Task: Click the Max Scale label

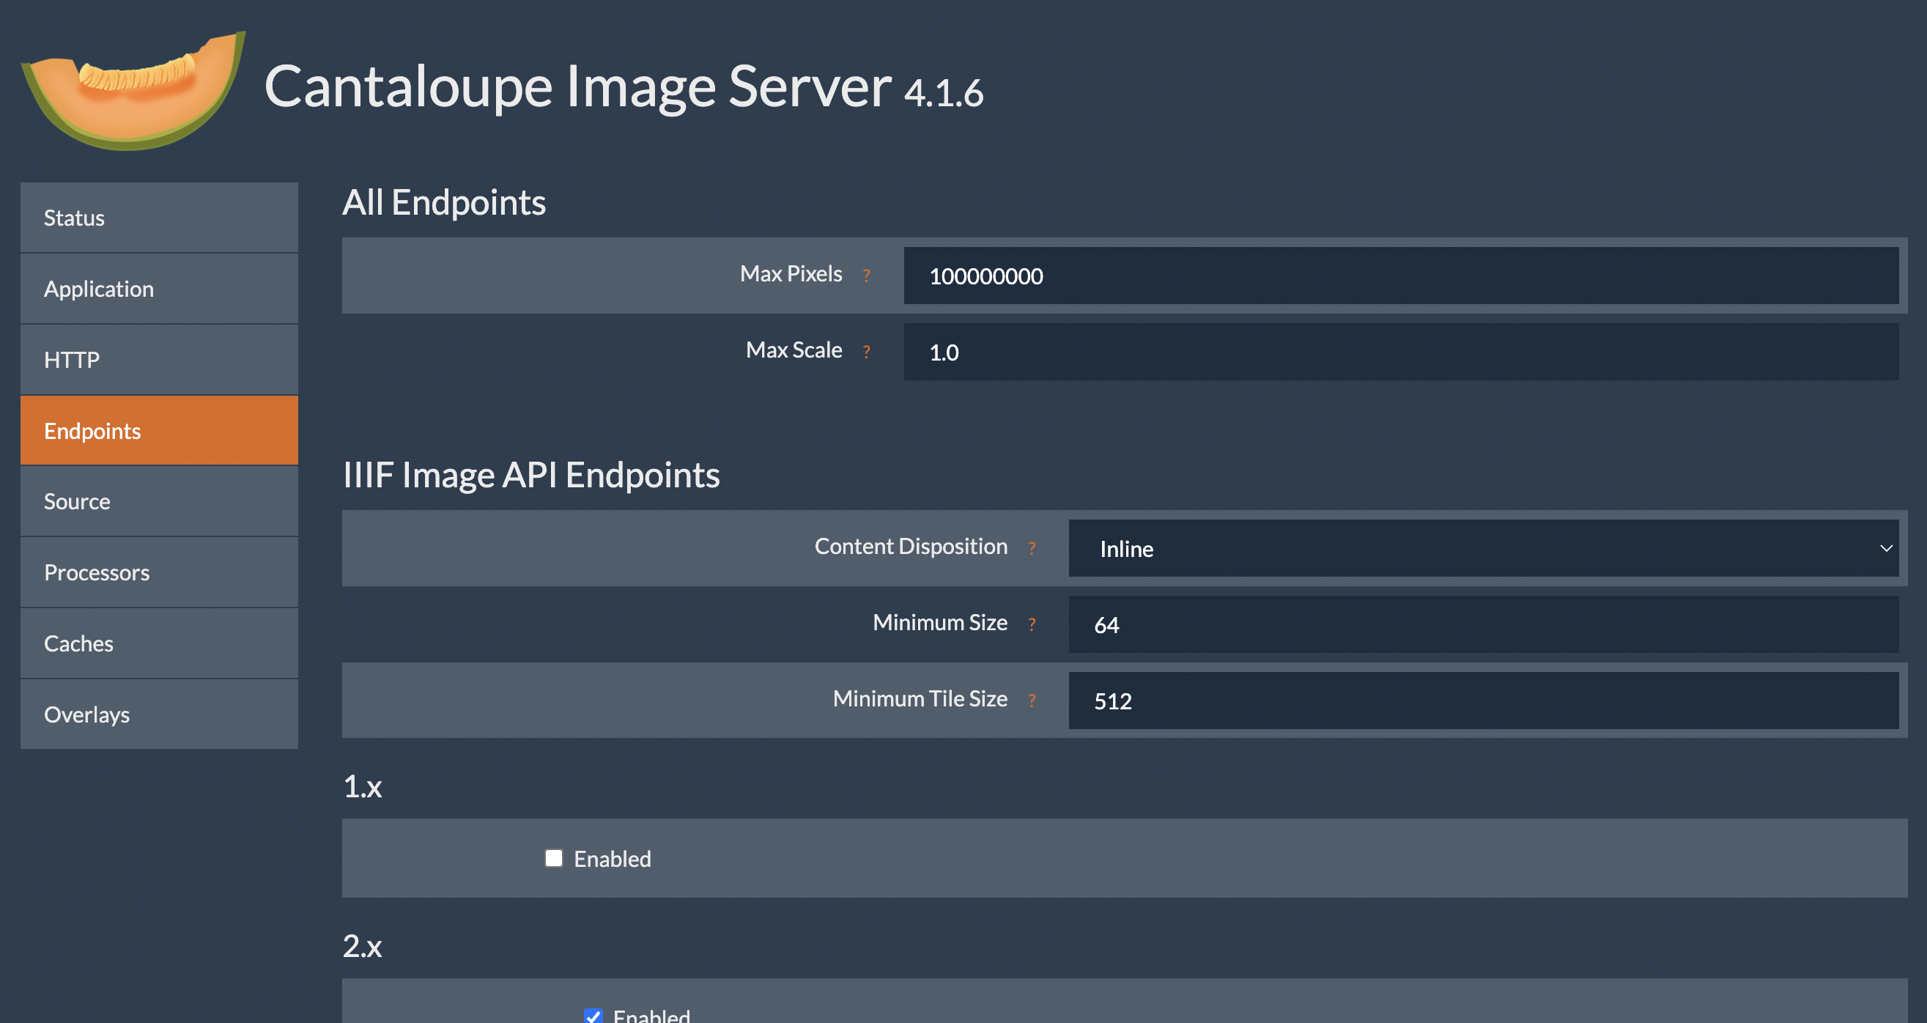Action: point(794,350)
